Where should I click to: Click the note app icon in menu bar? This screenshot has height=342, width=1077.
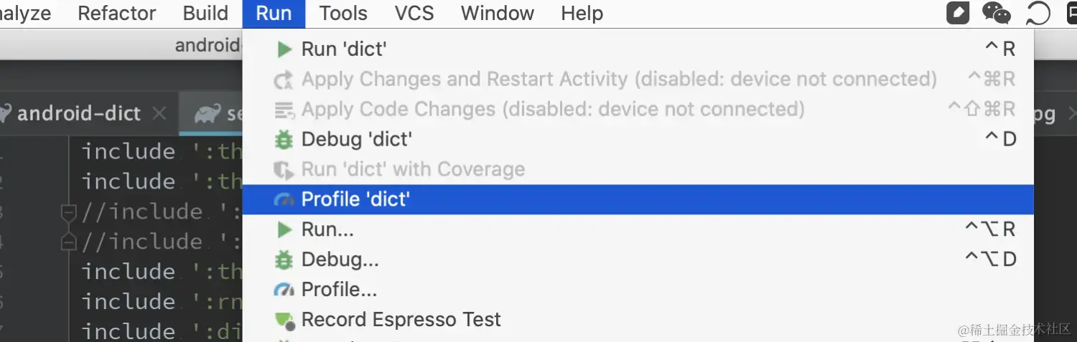[958, 13]
